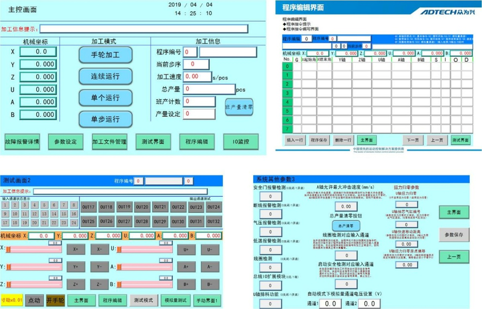Click the 班产量清零 reset button
The width and height of the screenshot is (482, 309).
click(x=239, y=107)
